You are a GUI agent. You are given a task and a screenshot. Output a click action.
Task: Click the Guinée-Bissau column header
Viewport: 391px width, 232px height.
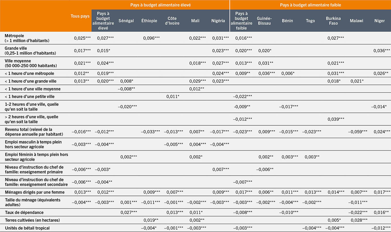(x=264, y=21)
